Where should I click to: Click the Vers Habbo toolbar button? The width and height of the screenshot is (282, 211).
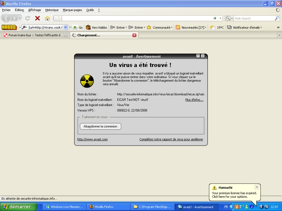pos(96,27)
